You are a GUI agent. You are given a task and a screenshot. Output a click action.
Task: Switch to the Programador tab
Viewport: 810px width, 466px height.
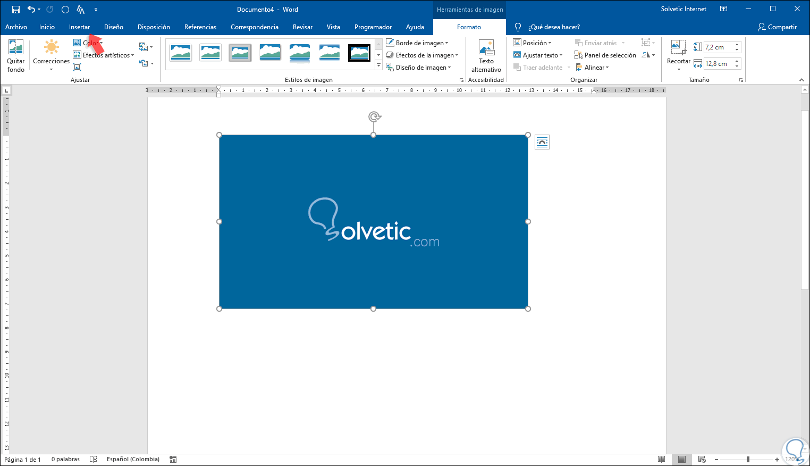373,27
